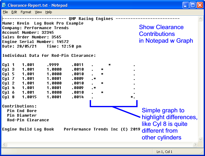Click the 'Cyl 2' row label
The width and height of the screenshot is (205, 156).
[8, 83]
